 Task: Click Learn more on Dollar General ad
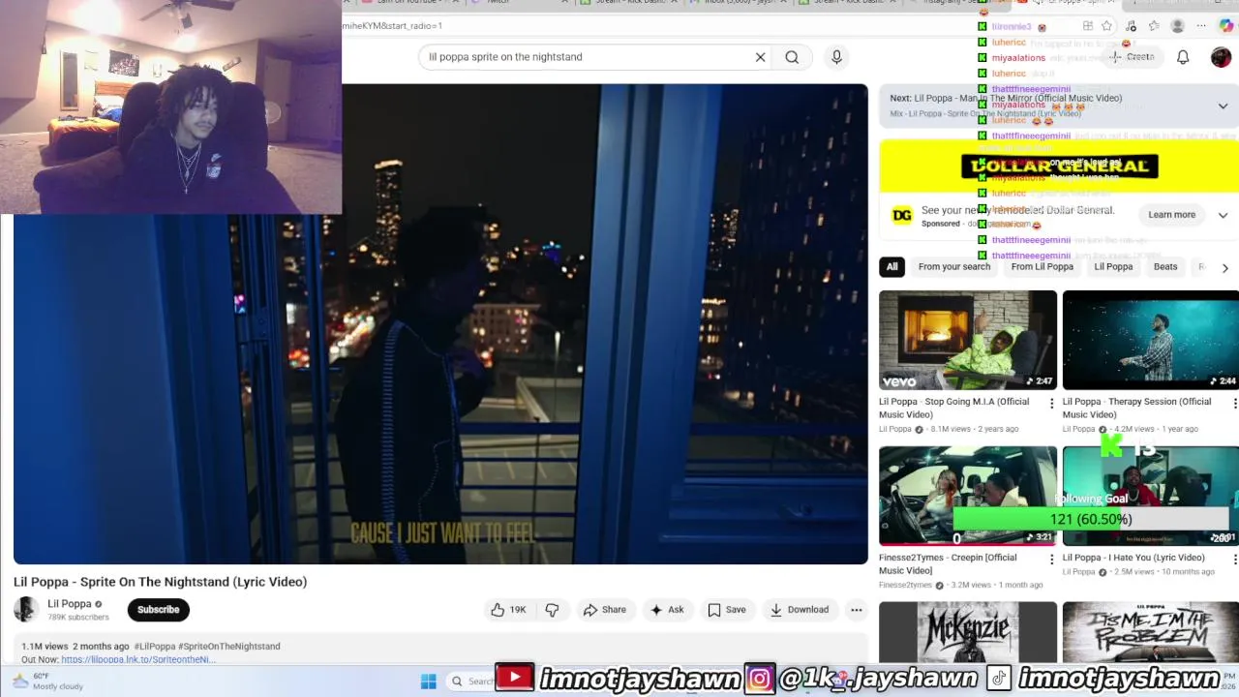(1171, 215)
